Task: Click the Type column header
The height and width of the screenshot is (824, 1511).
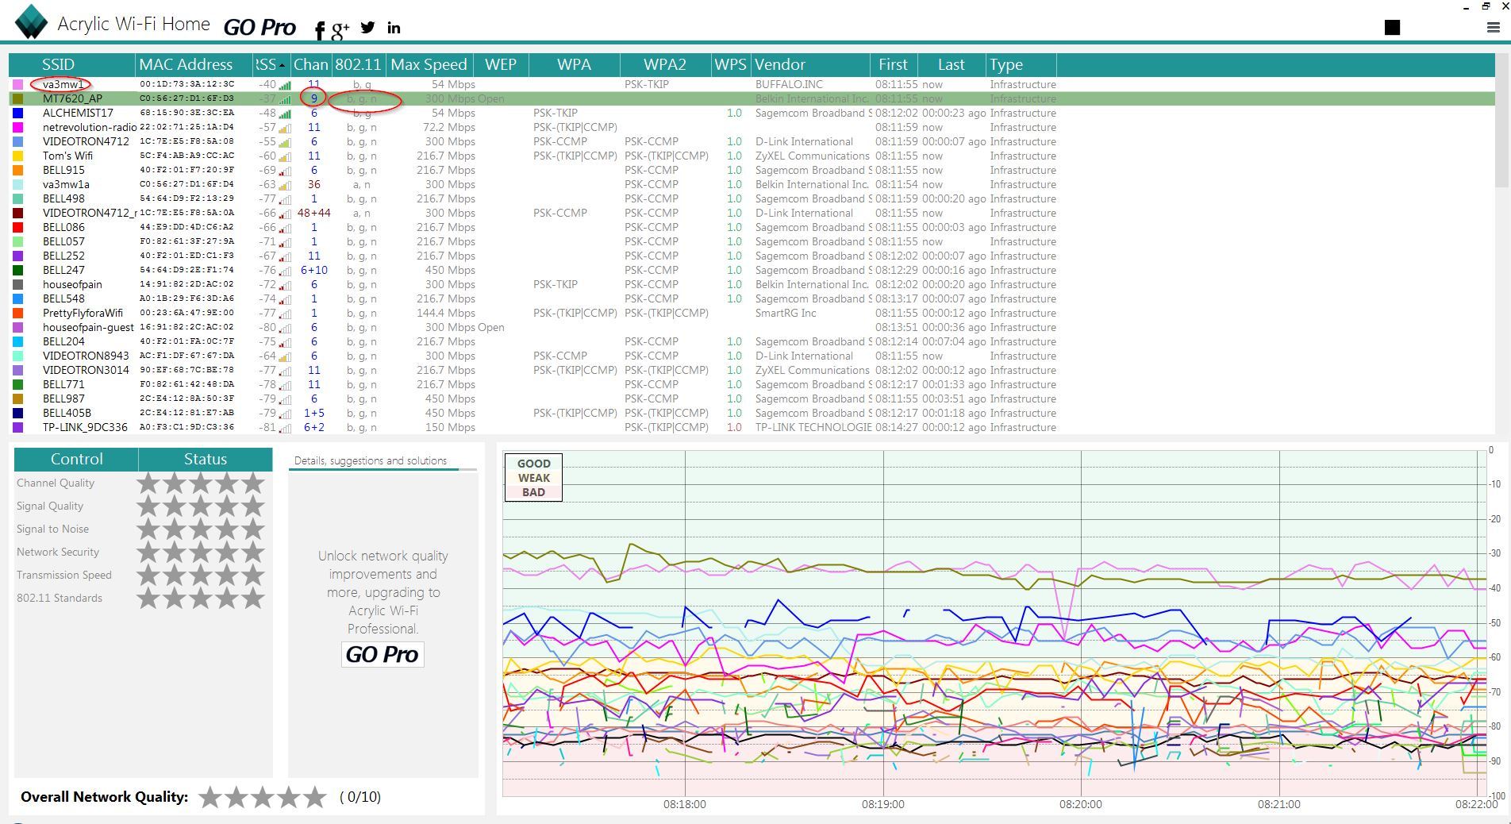Action: pos(1021,64)
